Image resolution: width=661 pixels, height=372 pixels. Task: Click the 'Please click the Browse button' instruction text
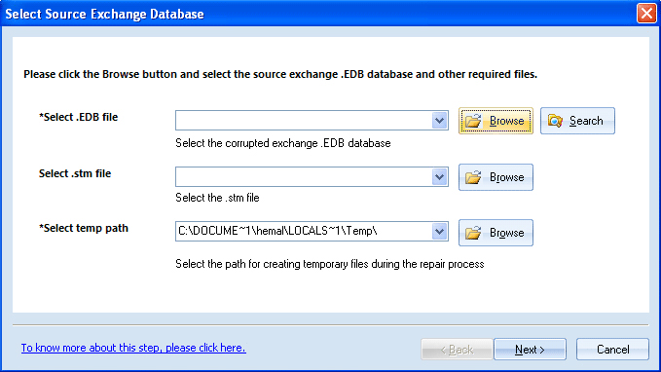pyautogui.click(x=280, y=74)
